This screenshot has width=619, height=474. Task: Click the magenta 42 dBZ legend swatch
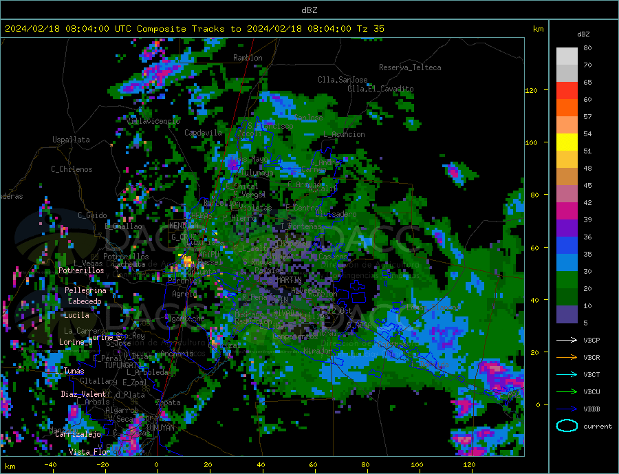[x=567, y=211]
